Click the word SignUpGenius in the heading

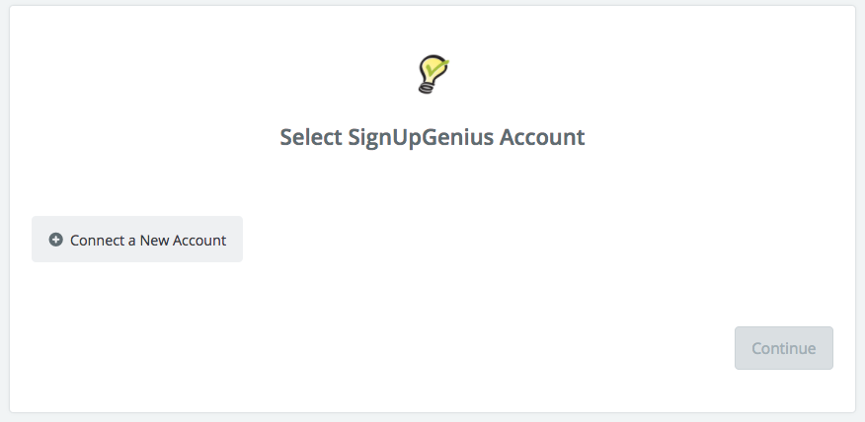(x=421, y=138)
